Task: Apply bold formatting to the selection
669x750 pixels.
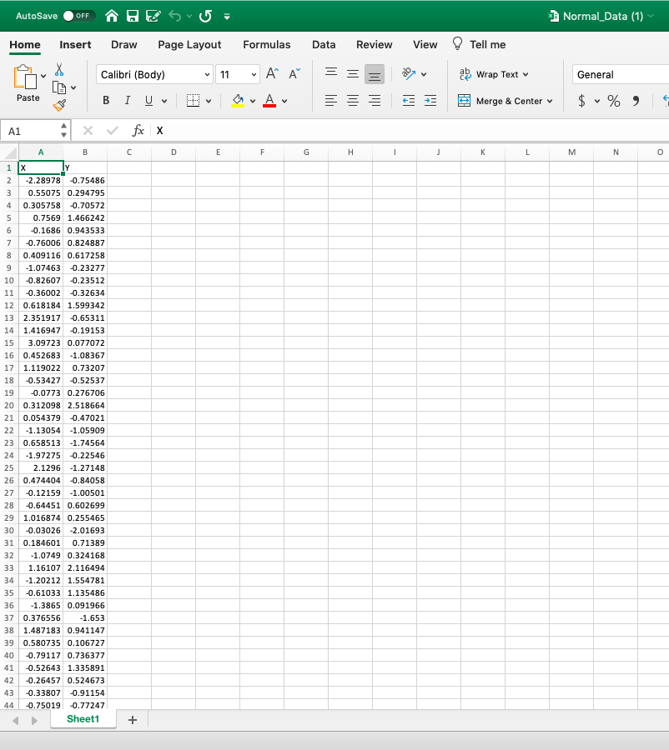Action: (105, 100)
